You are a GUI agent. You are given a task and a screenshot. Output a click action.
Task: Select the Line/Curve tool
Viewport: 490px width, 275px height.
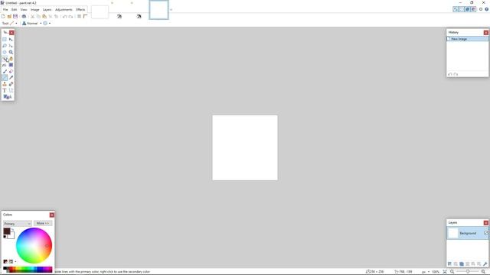(x=11, y=90)
